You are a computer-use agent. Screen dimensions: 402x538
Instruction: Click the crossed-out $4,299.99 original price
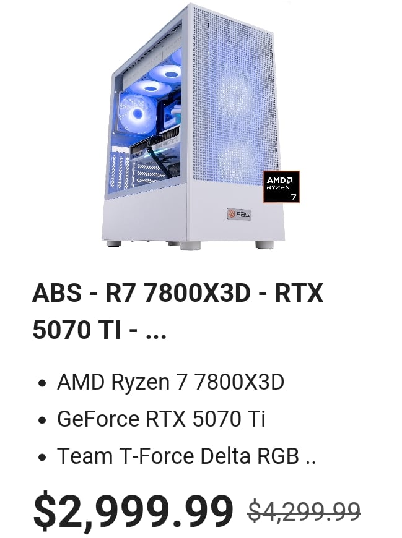click(x=304, y=511)
